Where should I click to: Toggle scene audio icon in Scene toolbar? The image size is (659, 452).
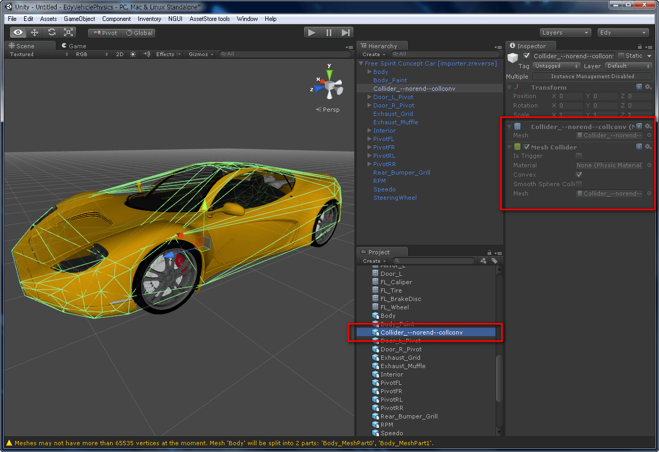click(x=146, y=53)
